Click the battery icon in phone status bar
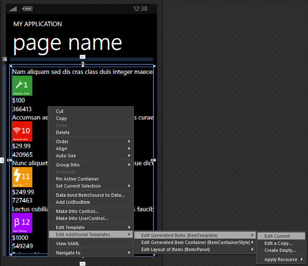 [28, 9]
